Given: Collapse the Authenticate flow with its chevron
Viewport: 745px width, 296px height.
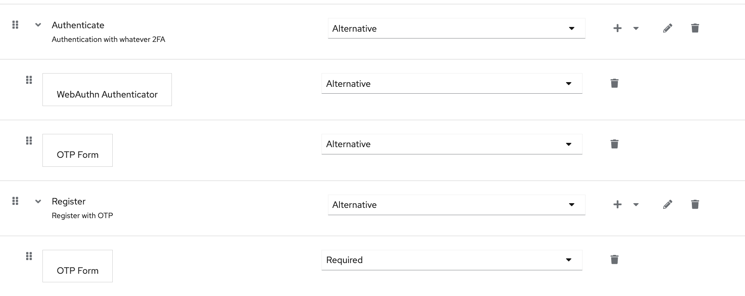Looking at the screenshot, I should point(38,25).
